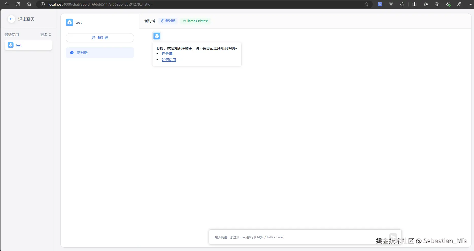Add page to favorites with star icon
The height and width of the screenshot is (251, 474).
(x=366, y=4)
